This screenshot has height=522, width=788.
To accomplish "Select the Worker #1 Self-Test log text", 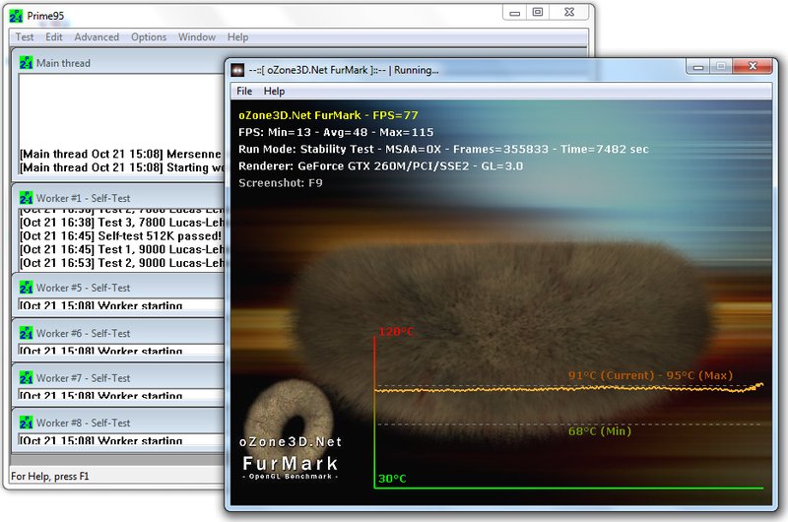I will pos(120,236).
